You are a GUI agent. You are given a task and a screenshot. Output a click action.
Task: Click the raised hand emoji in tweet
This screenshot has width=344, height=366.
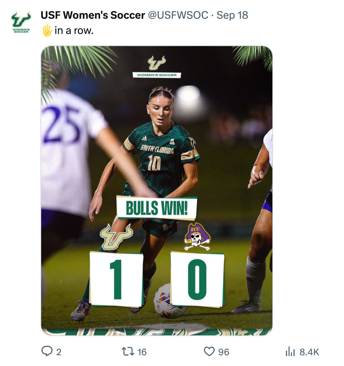point(47,31)
